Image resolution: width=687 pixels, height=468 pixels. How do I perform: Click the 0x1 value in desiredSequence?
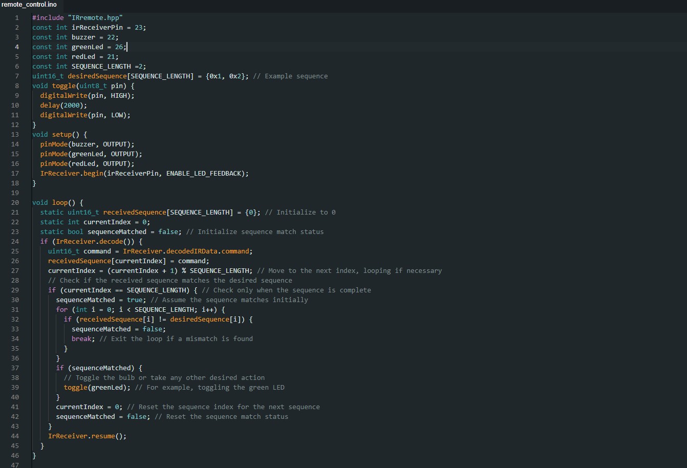click(x=216, y=76)
